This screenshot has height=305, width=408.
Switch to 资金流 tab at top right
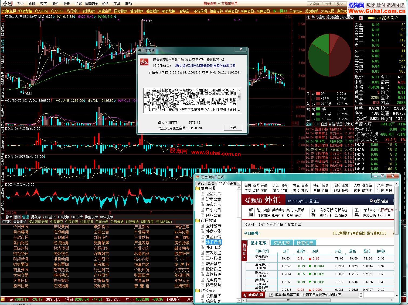click(x=314, y=4)
